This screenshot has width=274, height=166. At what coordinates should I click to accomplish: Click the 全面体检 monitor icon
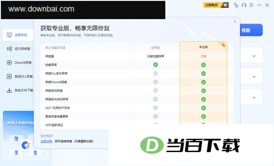click(9, 35)
